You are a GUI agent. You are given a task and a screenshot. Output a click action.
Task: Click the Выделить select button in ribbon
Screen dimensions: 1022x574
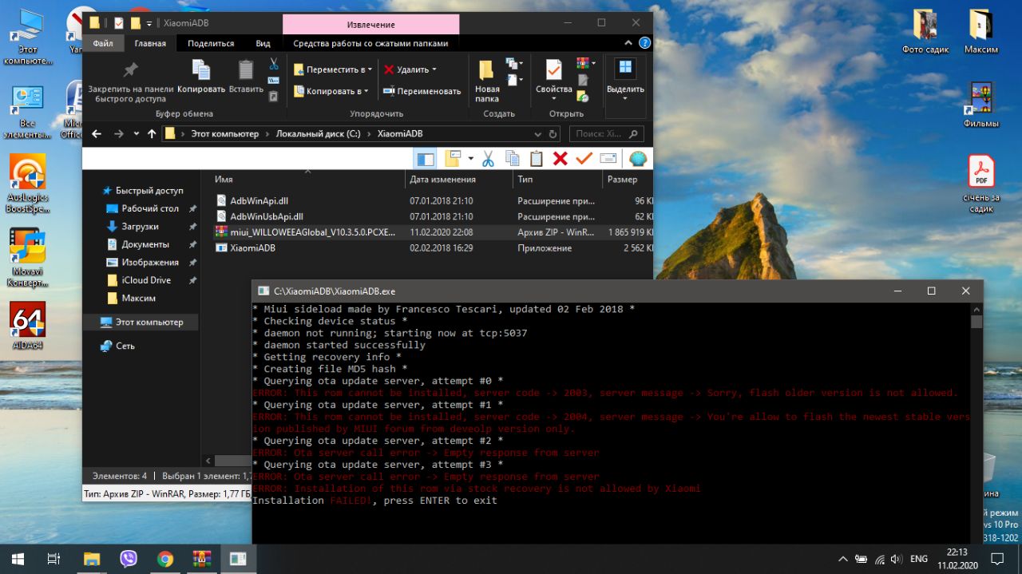coord(624,77)
